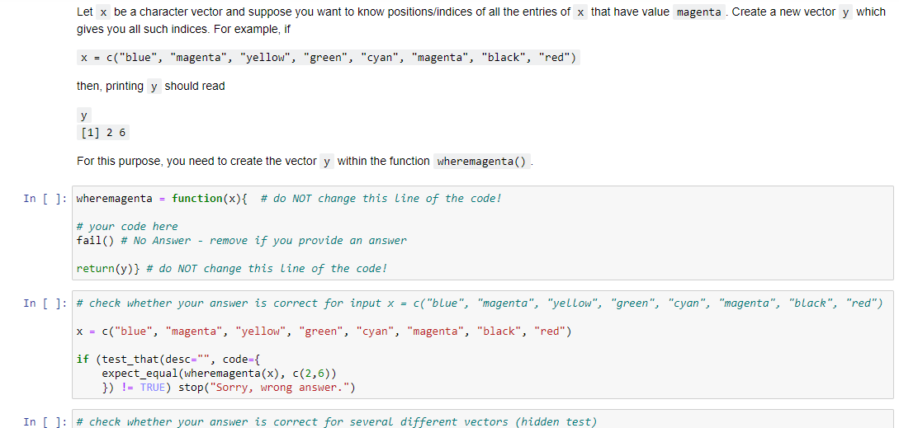Select the test code cell with expect_equal
899x428 pixels.
[x=481, y=346]
